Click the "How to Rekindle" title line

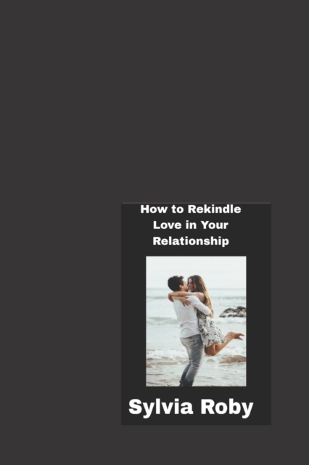[191, 209]
